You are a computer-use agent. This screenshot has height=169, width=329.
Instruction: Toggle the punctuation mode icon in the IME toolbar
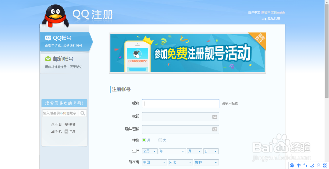coord(306,165)
